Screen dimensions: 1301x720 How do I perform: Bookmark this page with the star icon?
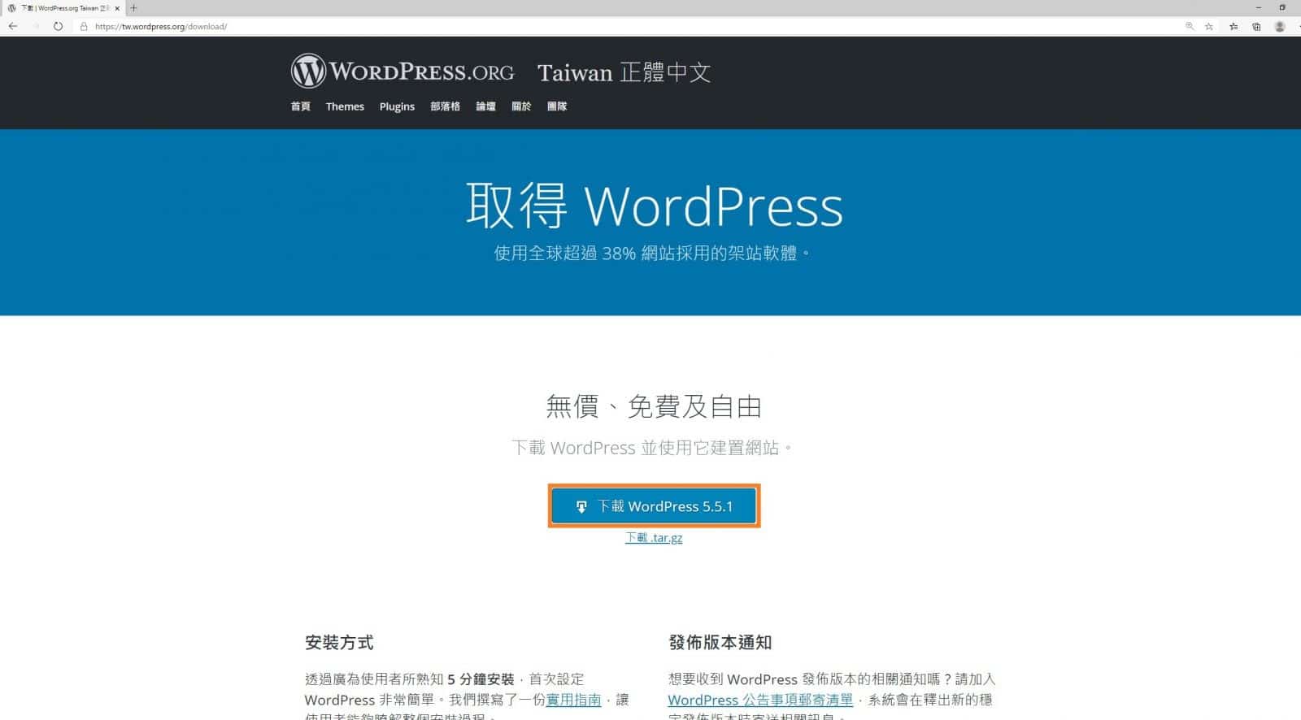1209,26
